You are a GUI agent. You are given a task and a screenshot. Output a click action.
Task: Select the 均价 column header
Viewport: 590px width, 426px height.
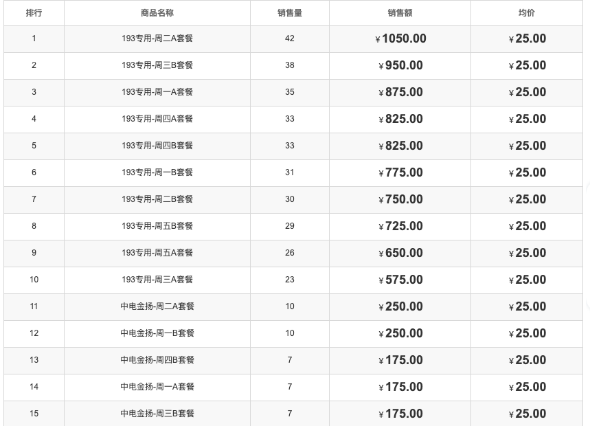pos(526,13)
